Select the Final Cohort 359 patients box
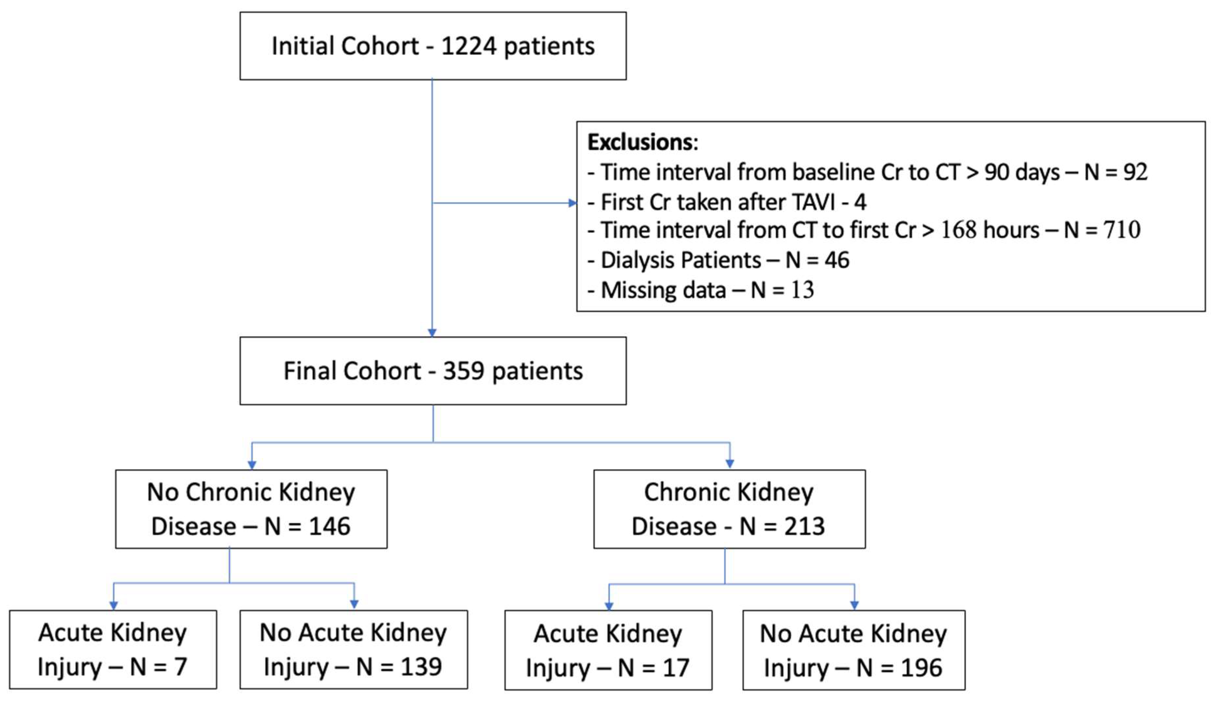The height and width of the screenshot is (701, 1215). pos(433,371)
